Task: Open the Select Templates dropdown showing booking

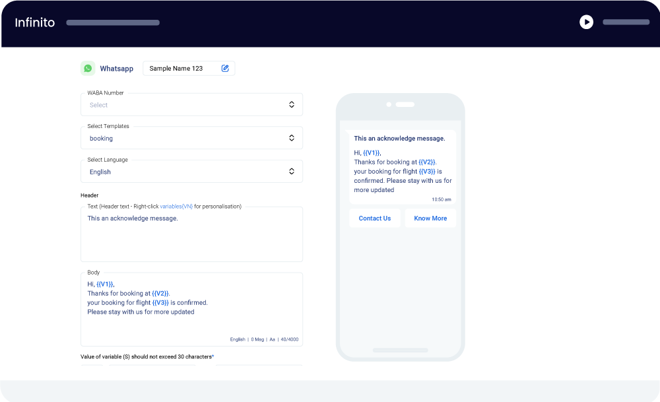Action: [191, 138]
